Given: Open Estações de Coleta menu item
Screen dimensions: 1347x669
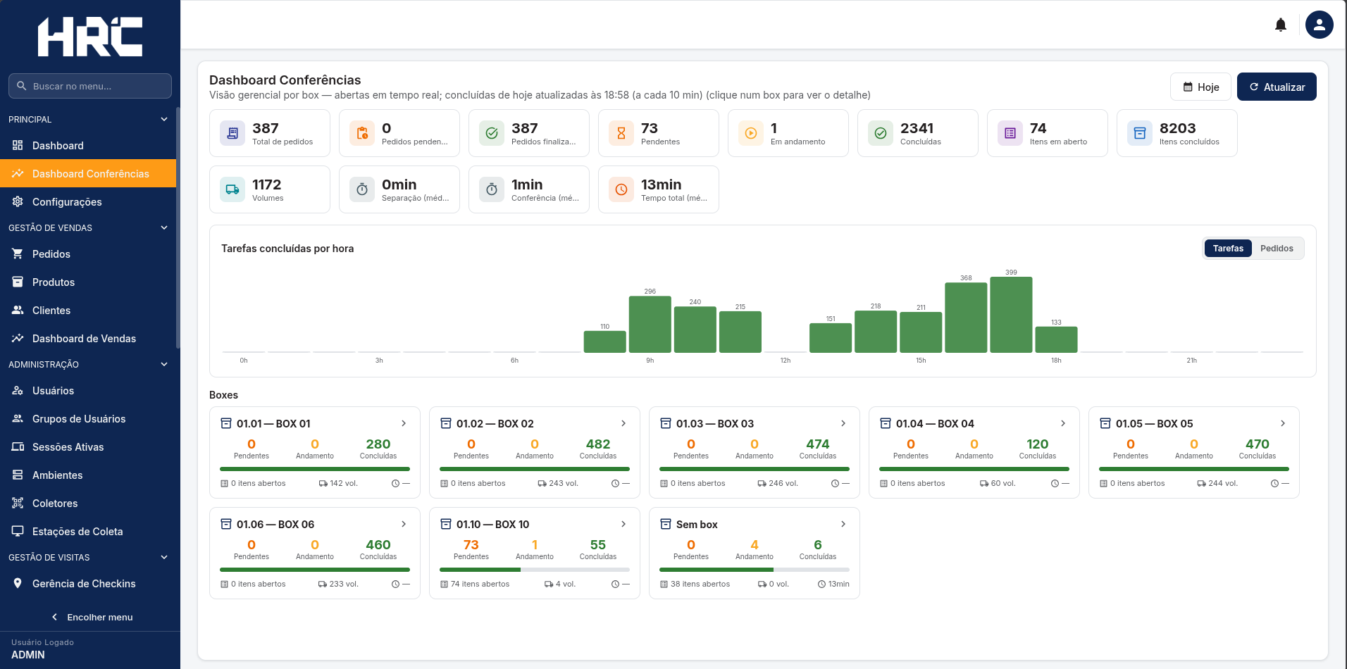Looking at the screenshot, I should pyautogui.click(x=88, y=531).
